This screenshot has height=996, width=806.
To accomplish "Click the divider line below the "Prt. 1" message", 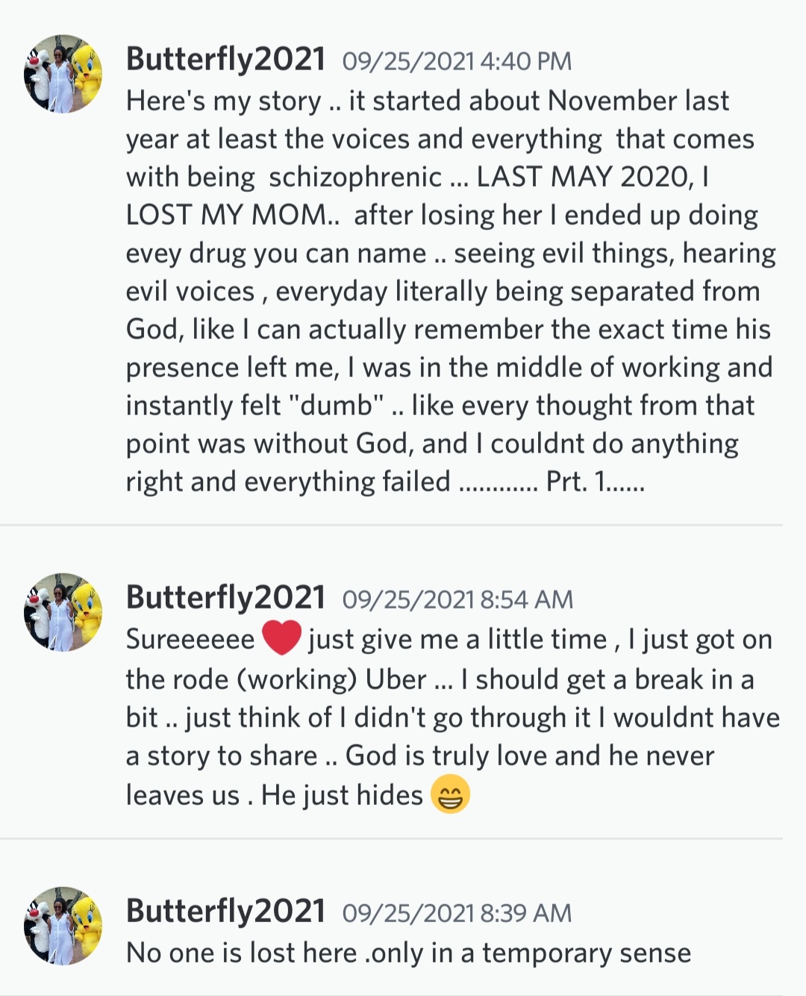I will point(391,525).
